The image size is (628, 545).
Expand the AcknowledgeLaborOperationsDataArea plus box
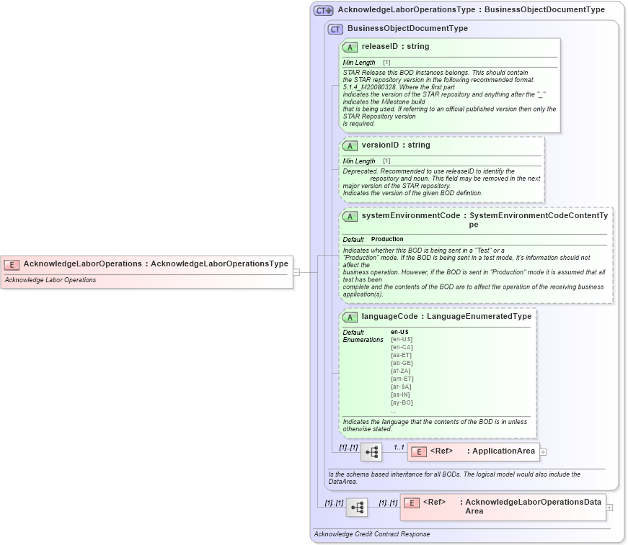click(x=610, y=507)
